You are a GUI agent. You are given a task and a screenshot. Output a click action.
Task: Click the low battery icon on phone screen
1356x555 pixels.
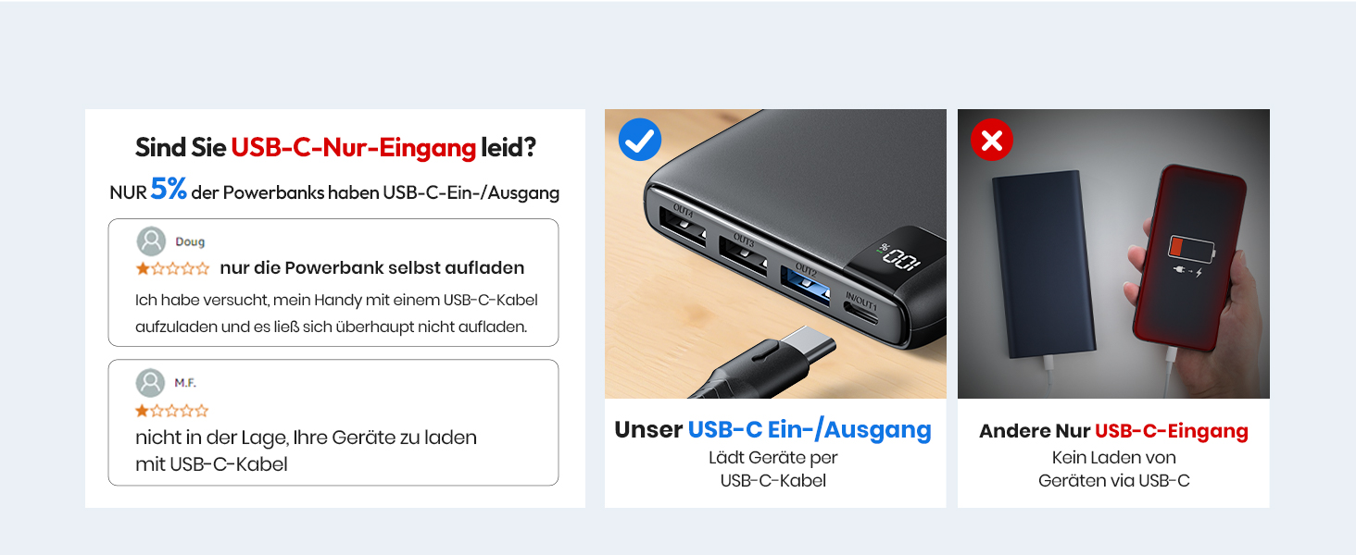pos(1187,248)
